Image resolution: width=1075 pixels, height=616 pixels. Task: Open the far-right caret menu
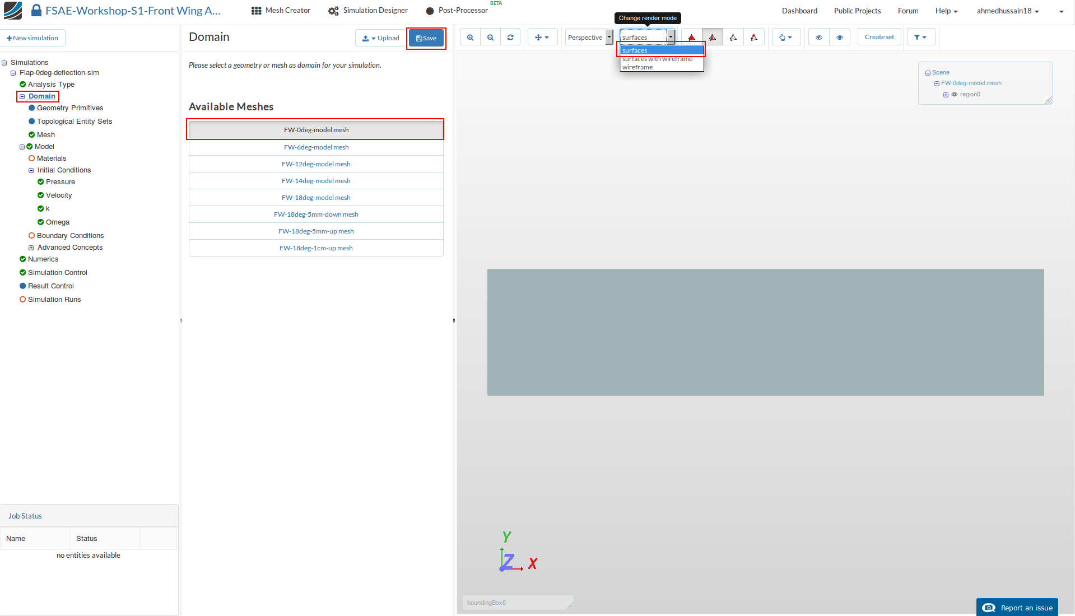1061,11
